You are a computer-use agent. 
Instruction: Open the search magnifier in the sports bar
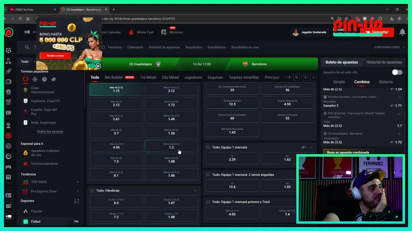(27, 47)
